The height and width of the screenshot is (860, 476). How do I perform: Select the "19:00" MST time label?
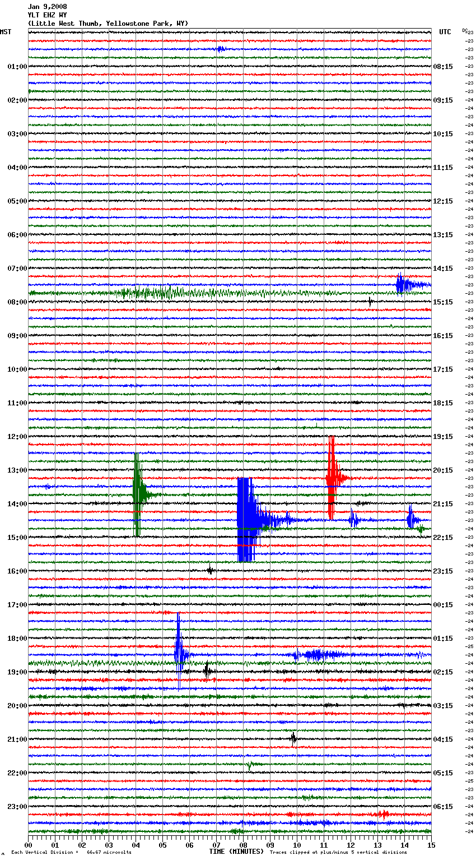[x=17, y=672]
